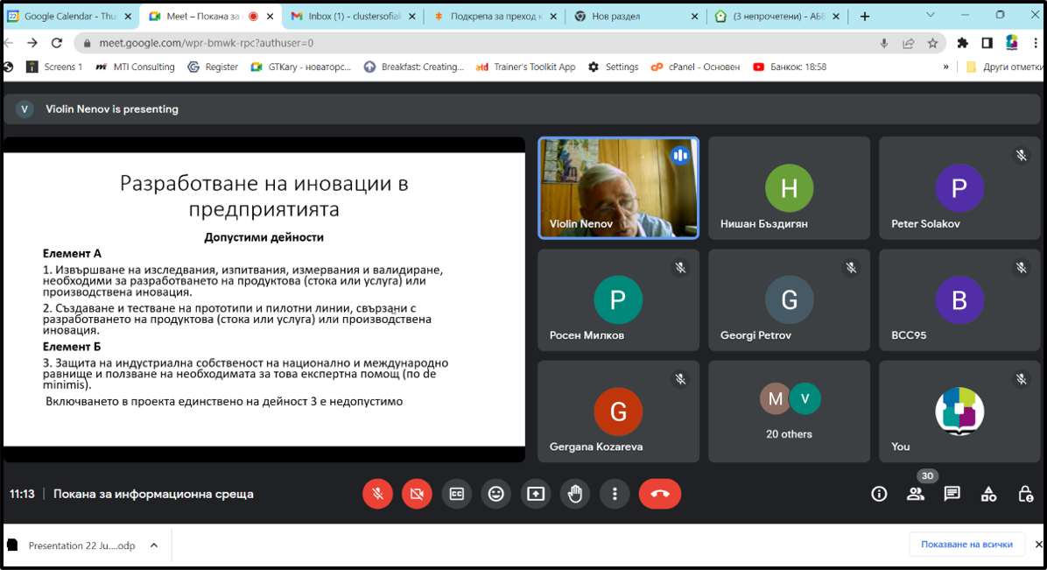Share this page icon in address bar

point(908,43)
